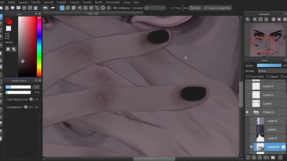Zoom in using Navigator magnifier plus icon
287x161 pixels.
tap(255, 19)
